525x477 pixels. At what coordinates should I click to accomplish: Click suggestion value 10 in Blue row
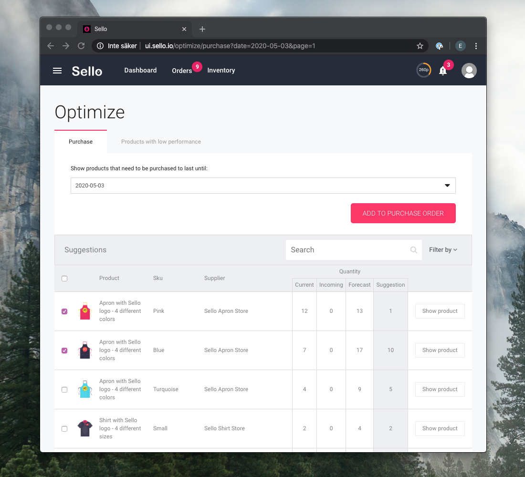(390, 350)
